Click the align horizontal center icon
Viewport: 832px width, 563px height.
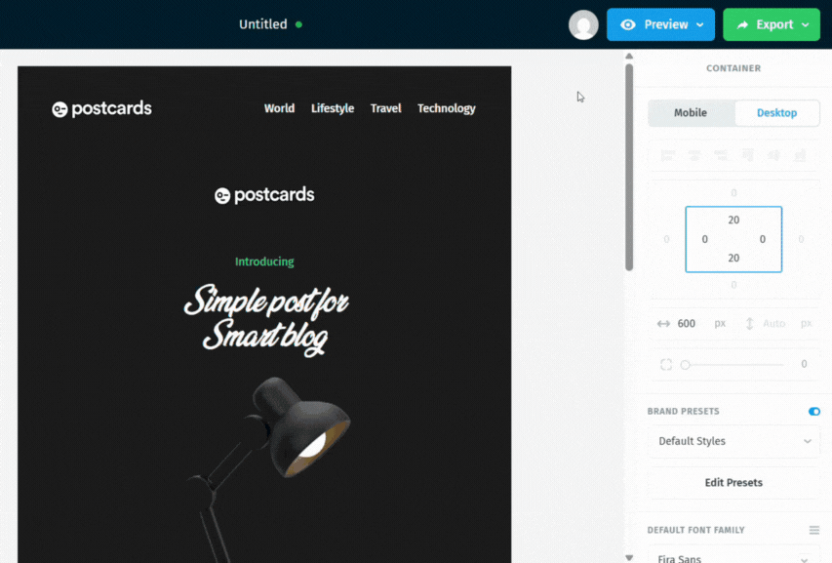694,155
